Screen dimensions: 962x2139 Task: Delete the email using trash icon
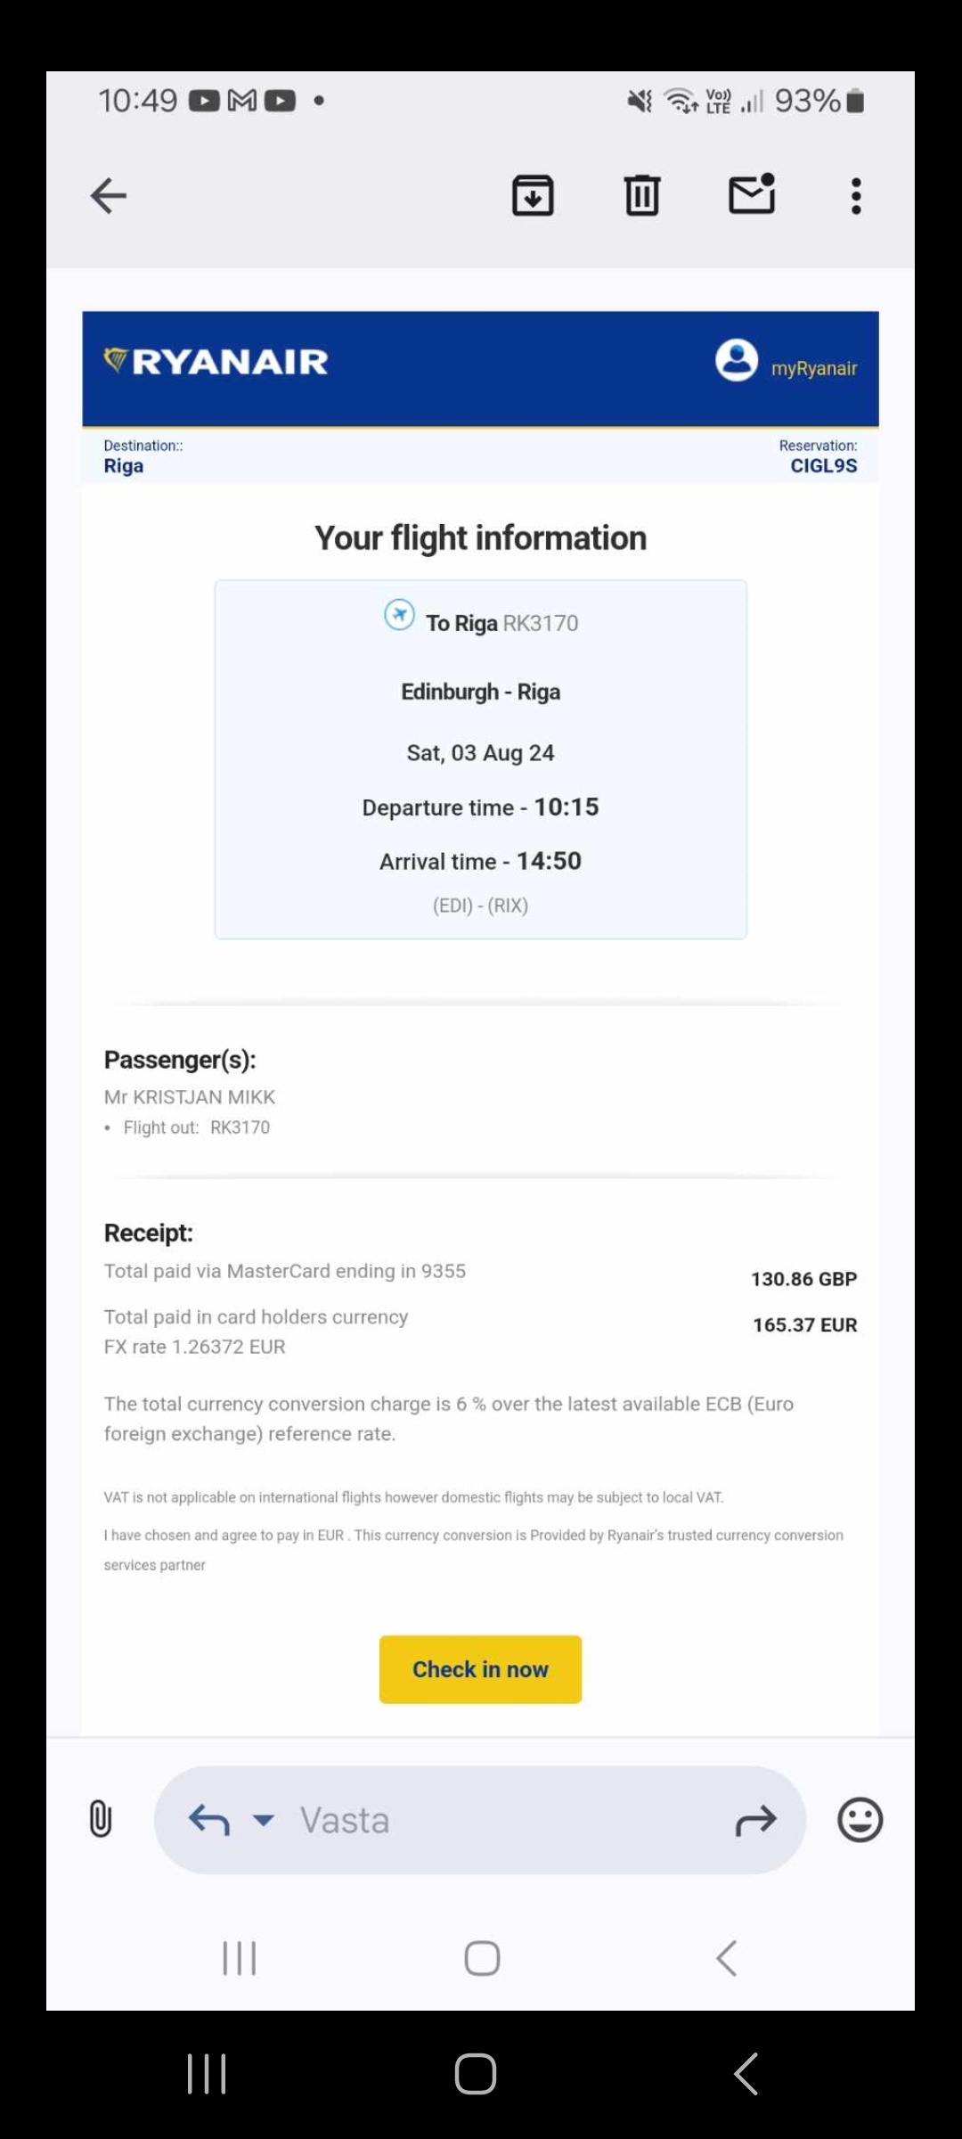pyautogui.click(x=641, y=196)
